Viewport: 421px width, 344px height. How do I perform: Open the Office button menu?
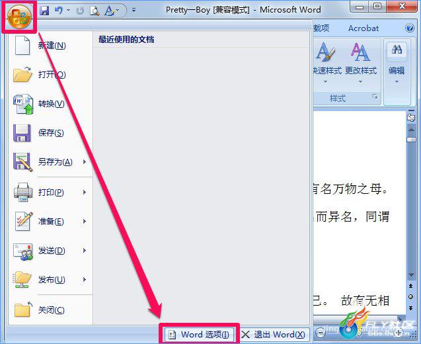19,17
